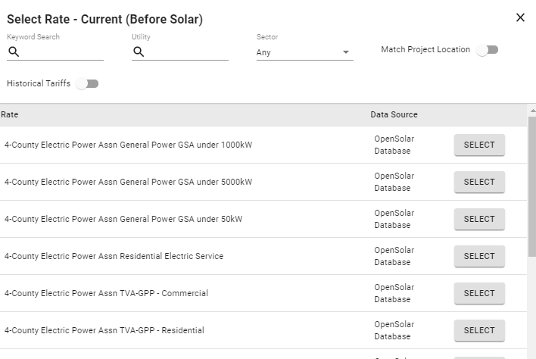Click text 'General Power GSA under 5000kW'
The width and height of the screenshot is (536, 359).
tap(186, 182)
